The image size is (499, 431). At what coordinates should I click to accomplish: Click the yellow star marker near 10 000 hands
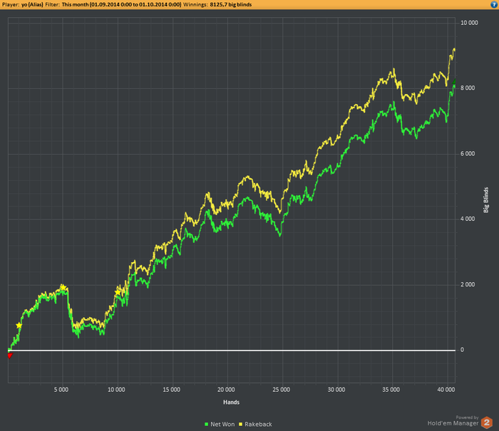click(118, 292)
